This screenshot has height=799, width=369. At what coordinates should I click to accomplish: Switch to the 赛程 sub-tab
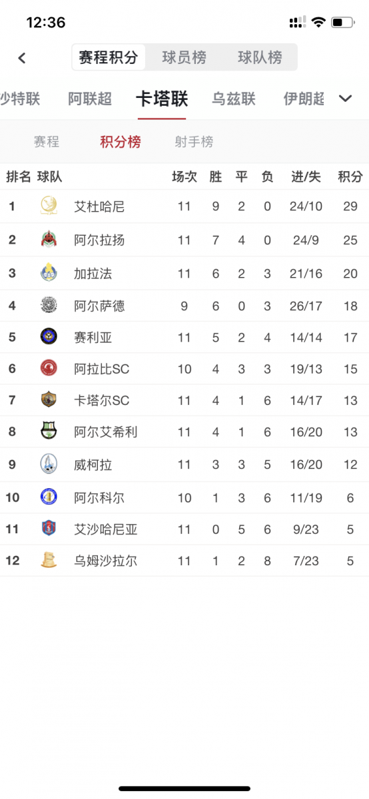[x=47, y=142]
